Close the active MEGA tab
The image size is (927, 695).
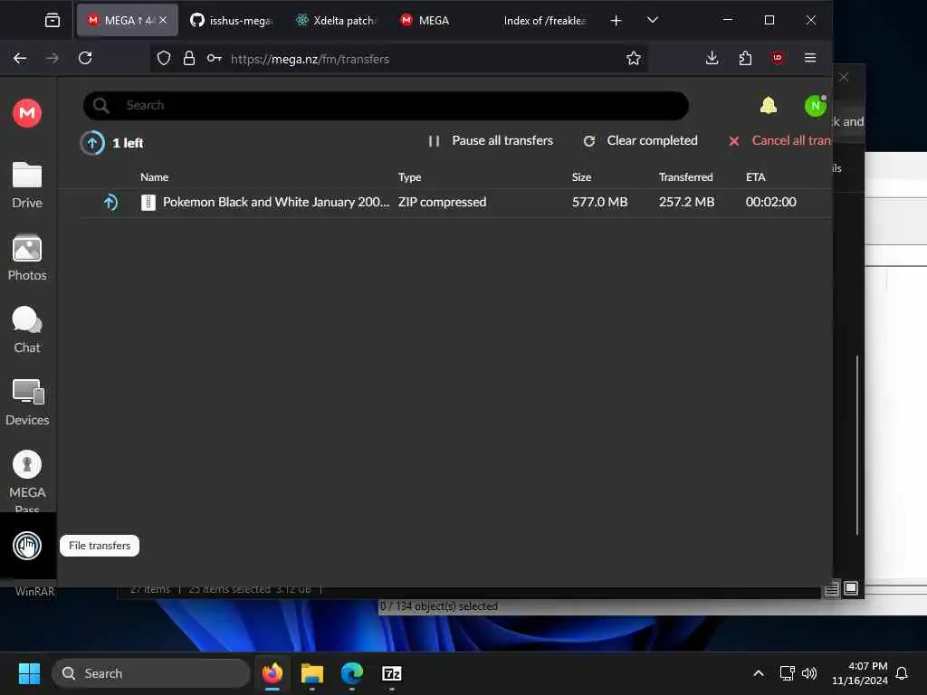[163, 21]
